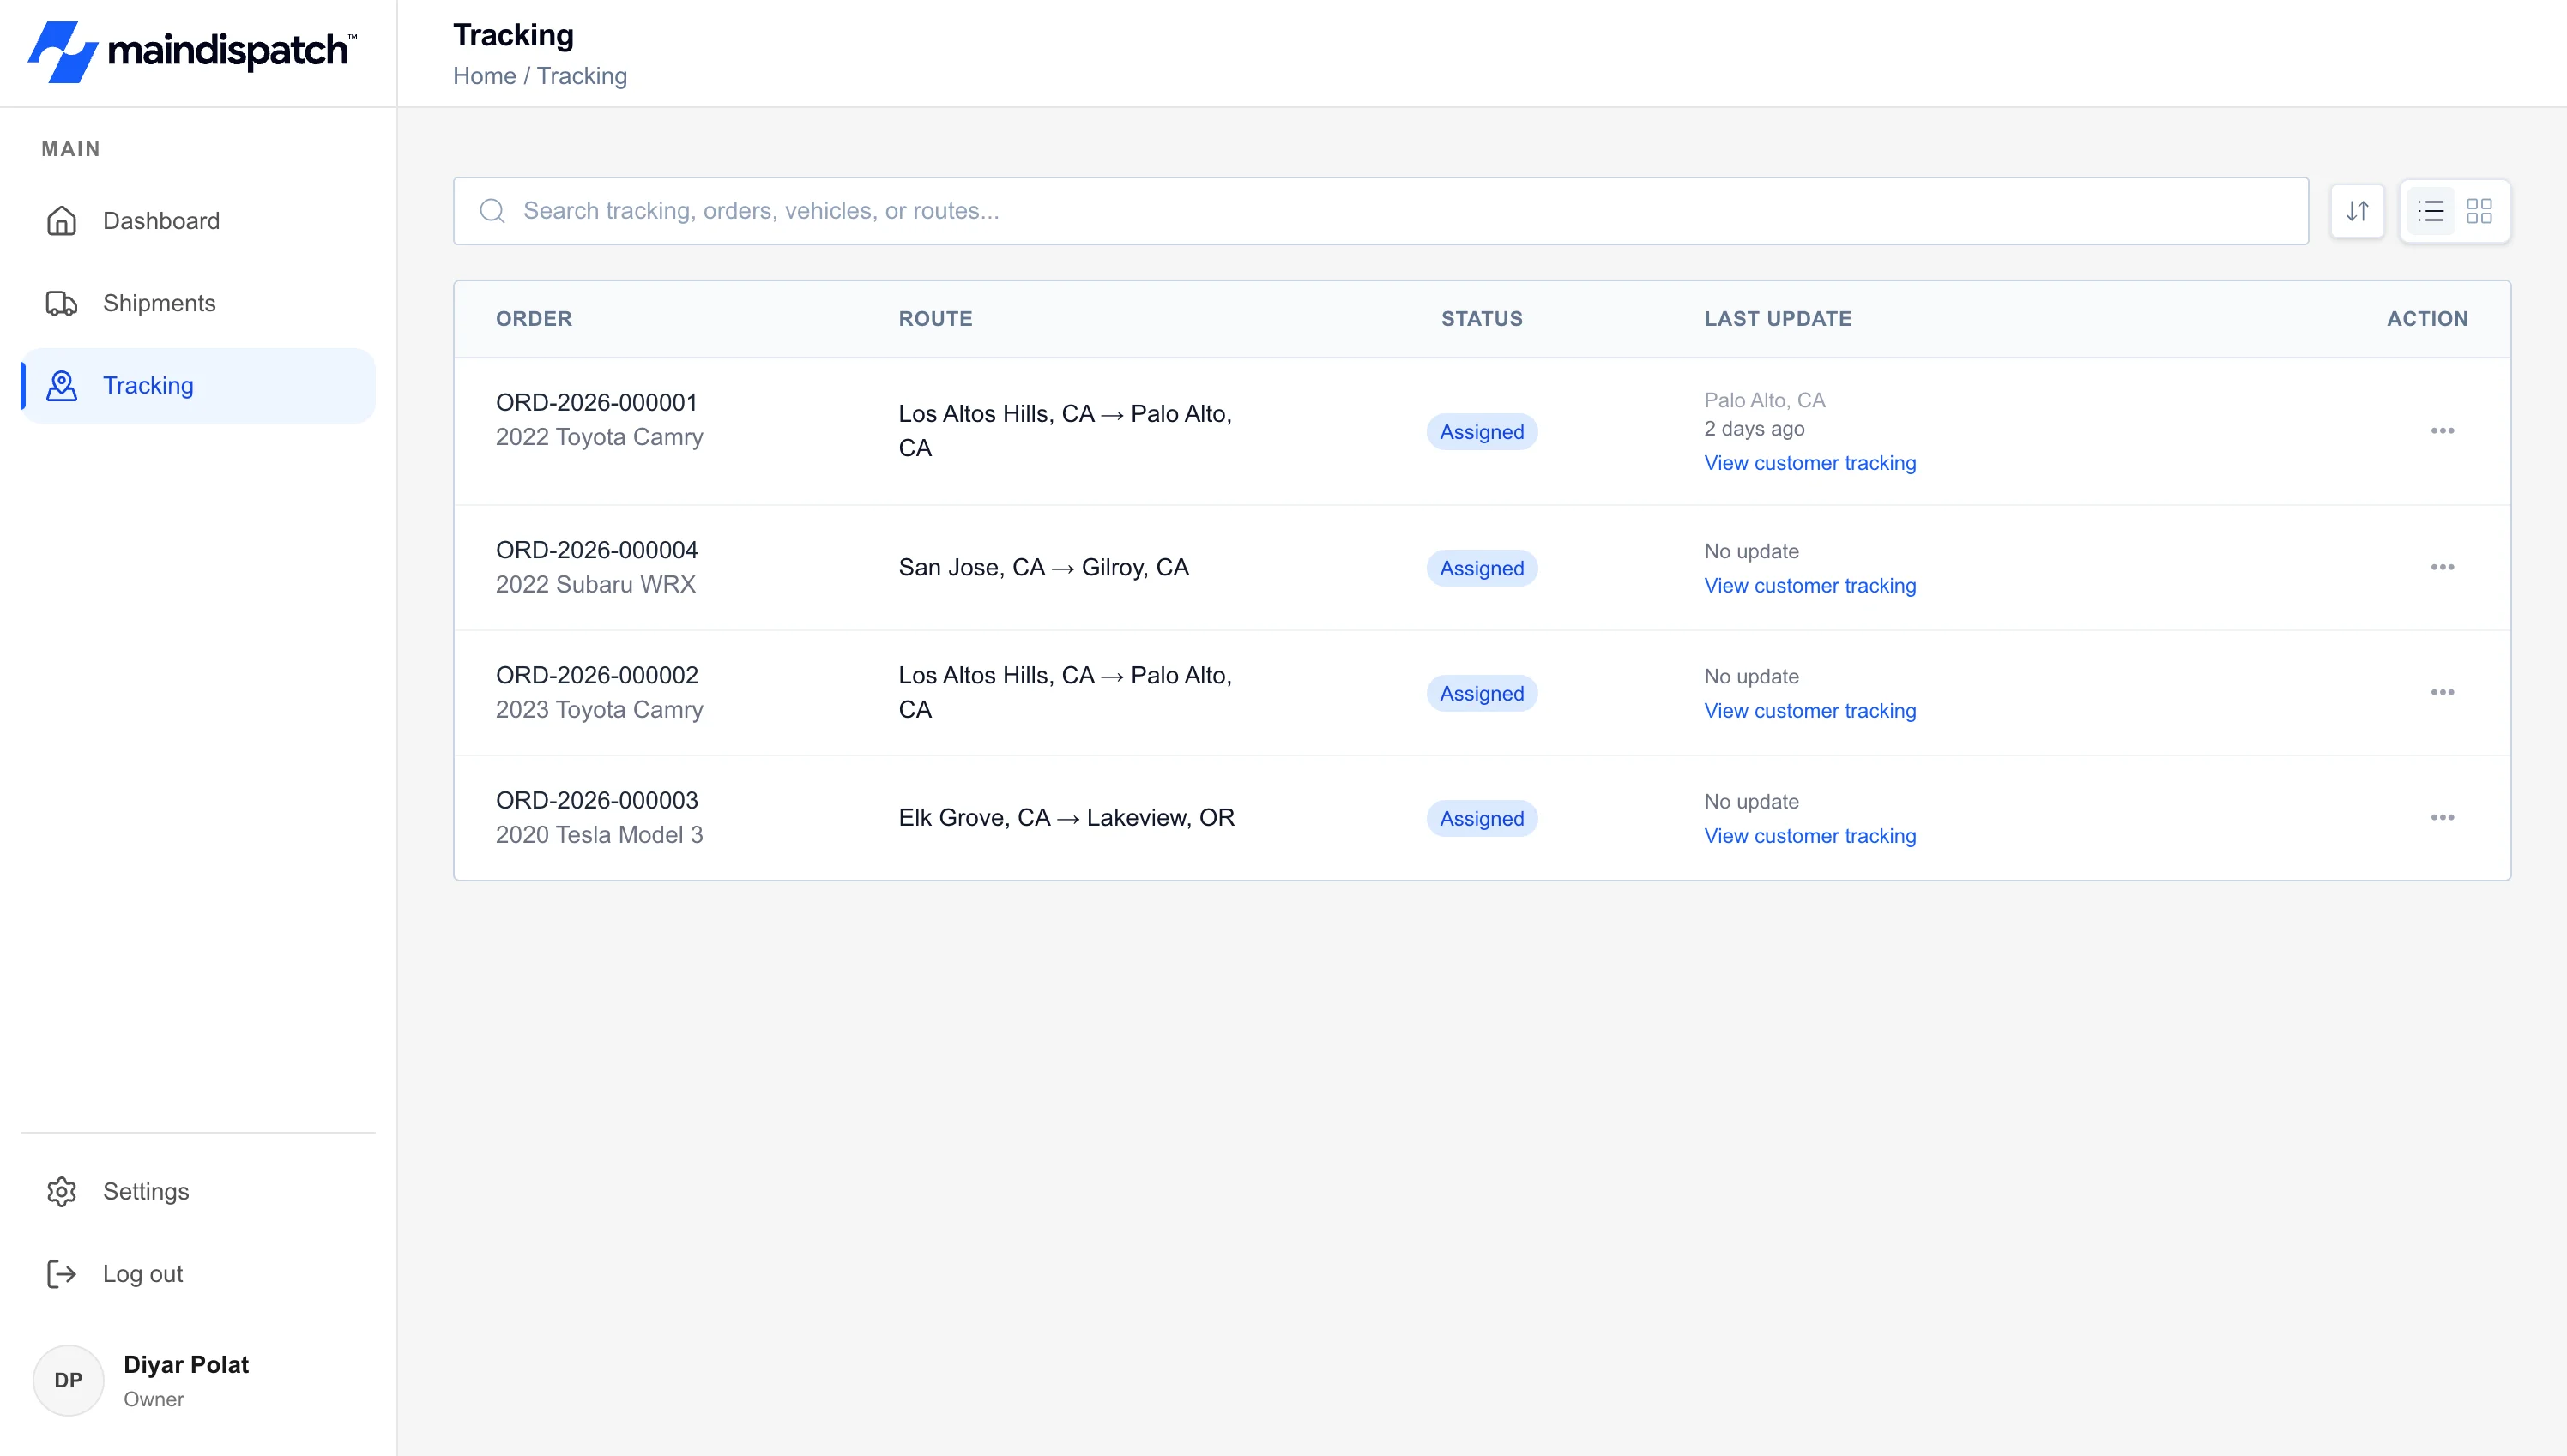Open the Shipments truck icon

point(62,303)
